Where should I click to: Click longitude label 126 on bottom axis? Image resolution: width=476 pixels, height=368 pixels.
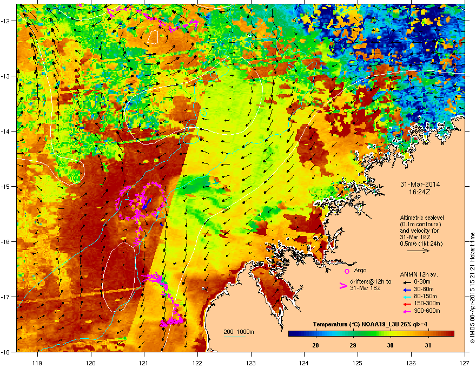click(411, 363)
